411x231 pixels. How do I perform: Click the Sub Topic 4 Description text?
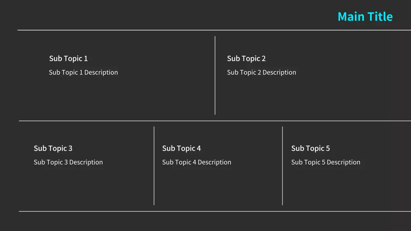pos(197,162)
